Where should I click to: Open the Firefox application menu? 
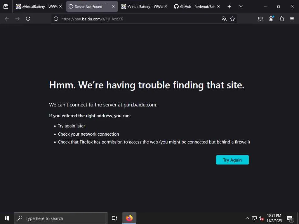[292, 19]
